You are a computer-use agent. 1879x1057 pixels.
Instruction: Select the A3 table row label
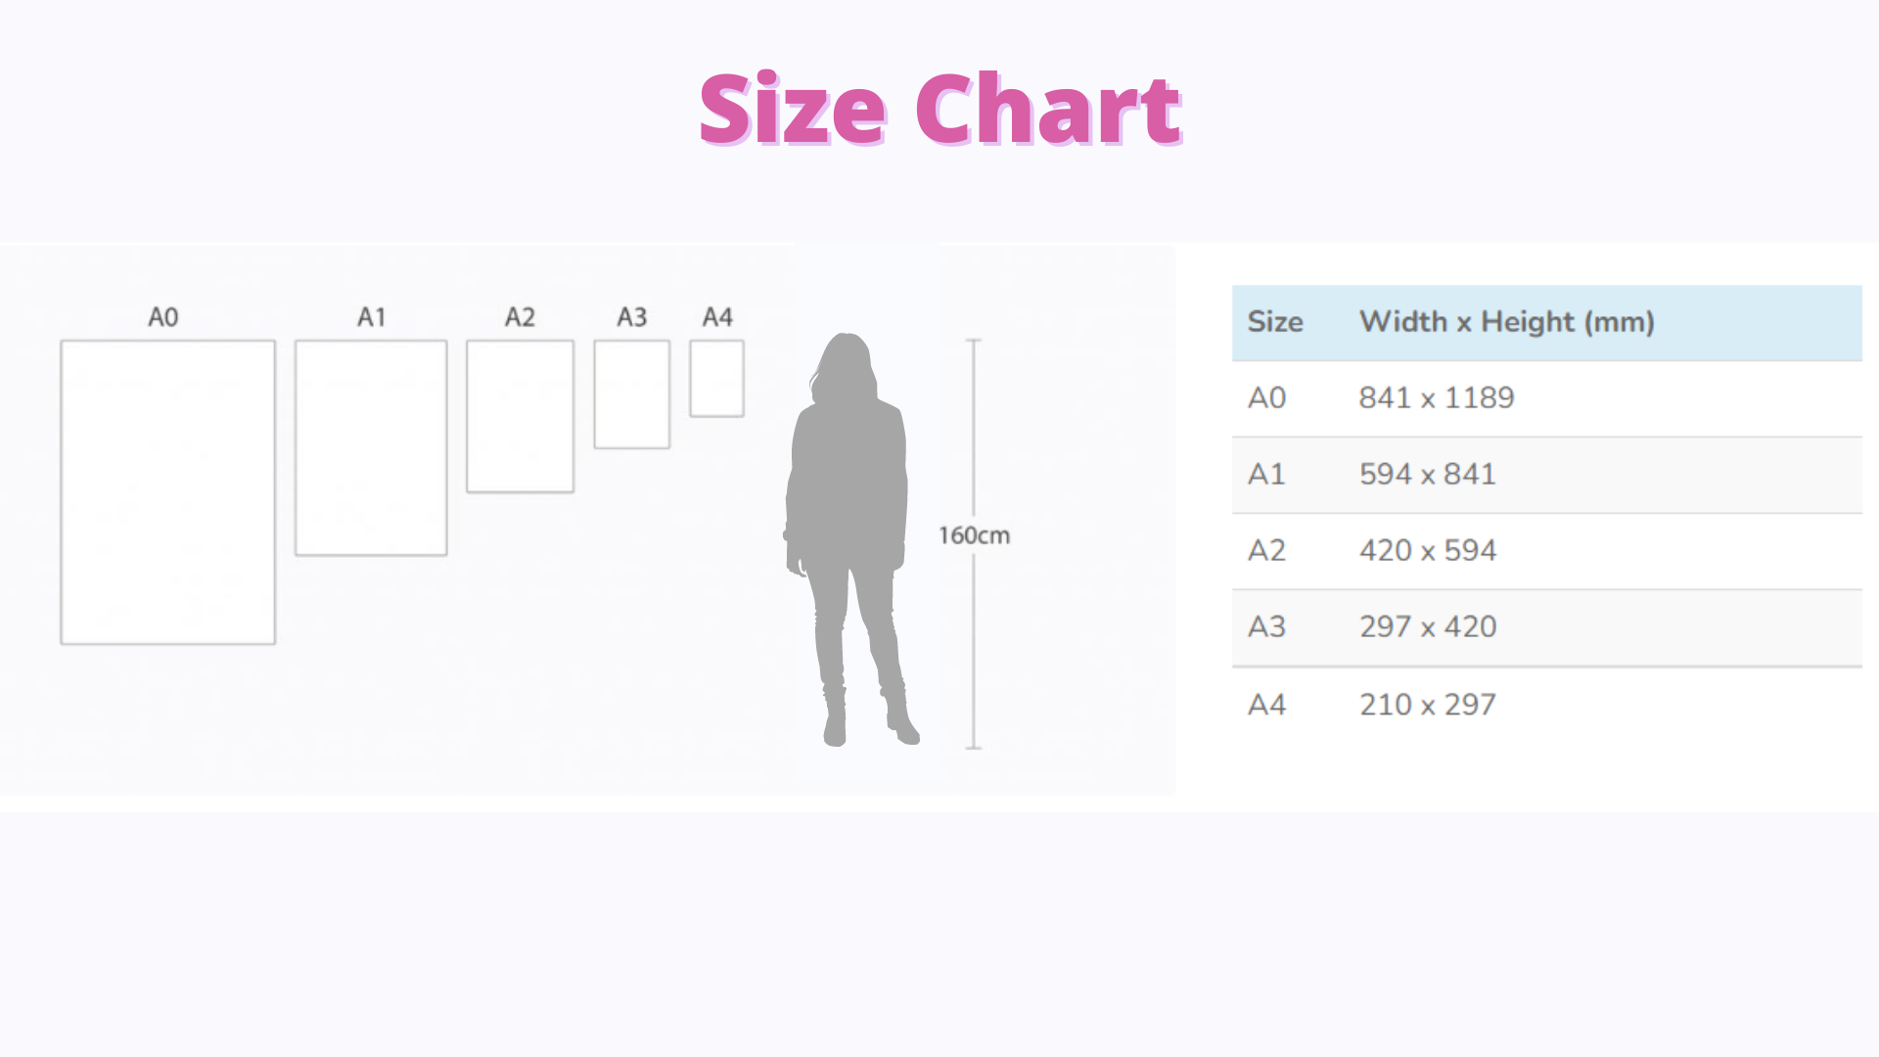1266,627
